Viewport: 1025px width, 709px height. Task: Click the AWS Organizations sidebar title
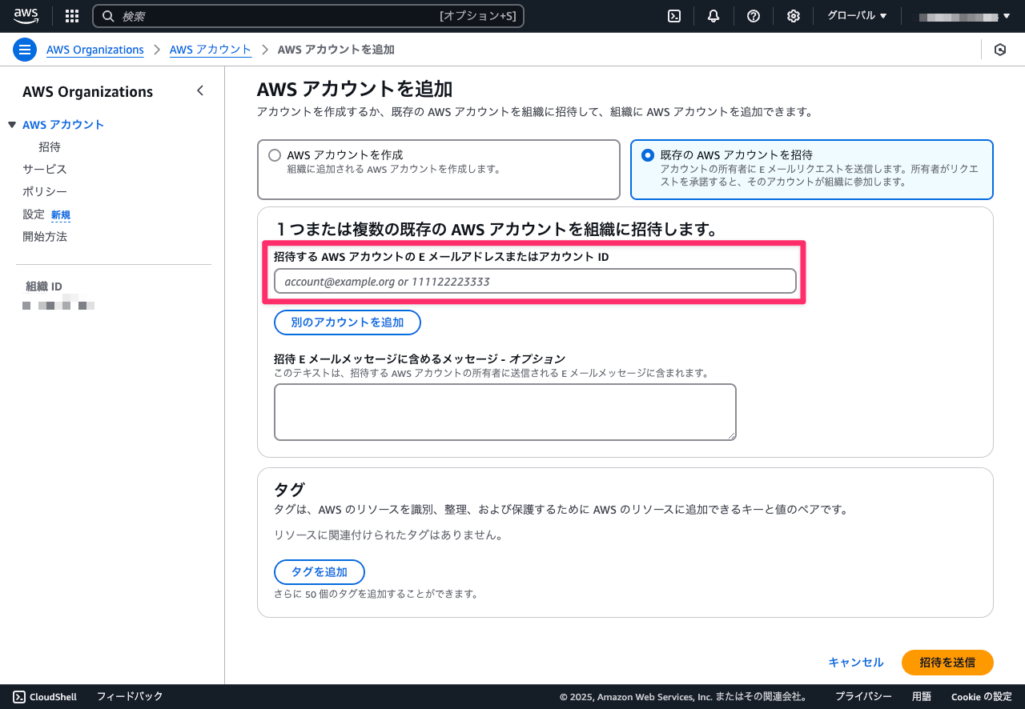tap(88, 92)
